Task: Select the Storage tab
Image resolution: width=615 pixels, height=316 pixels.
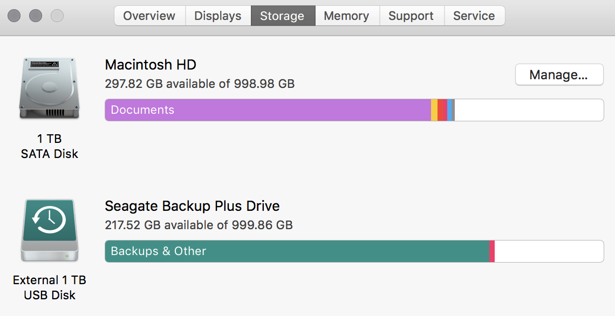Action: click(283, 16)
